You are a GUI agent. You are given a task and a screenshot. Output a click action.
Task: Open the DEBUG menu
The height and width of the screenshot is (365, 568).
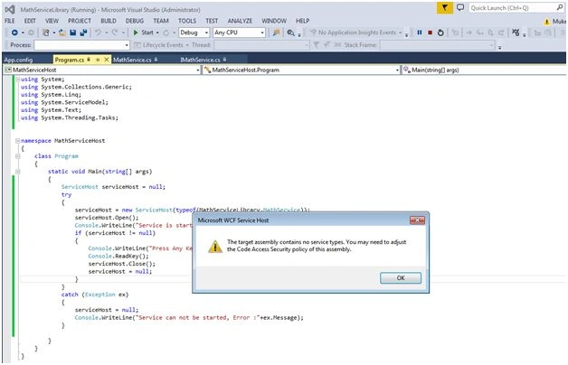coord(135,21)
